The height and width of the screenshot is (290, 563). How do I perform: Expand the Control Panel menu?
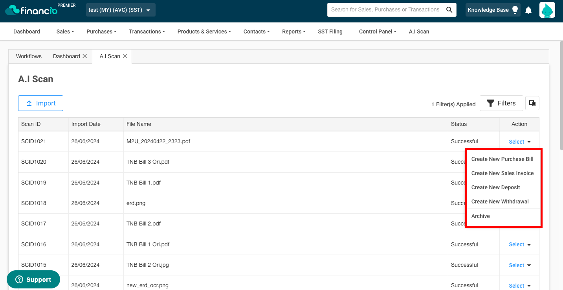pos(378,31)
